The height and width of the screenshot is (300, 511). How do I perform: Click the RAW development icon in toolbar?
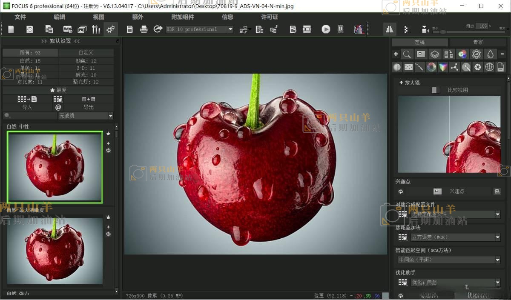click(68, 29)
